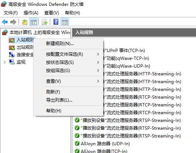Click the 连接安全 rules tree icon
Image resolution: width=196 pixels, height=153 pixels.
[x=12, y=55]
